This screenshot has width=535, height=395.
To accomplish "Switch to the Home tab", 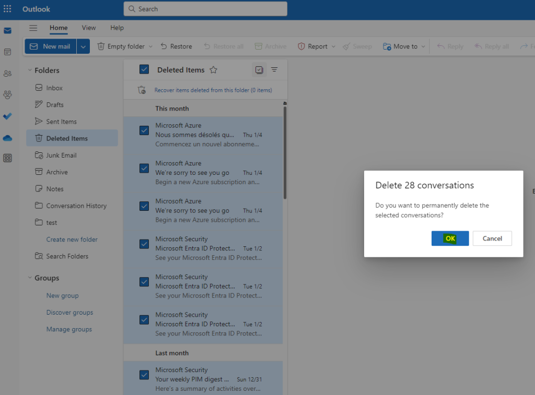I will 59,28.
